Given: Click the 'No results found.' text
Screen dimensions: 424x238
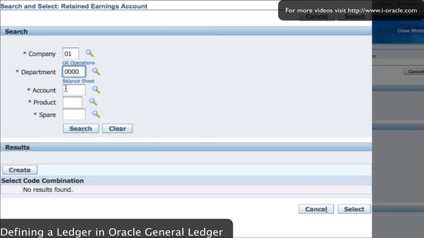Looking at the screenshot, I should point(48,190).
